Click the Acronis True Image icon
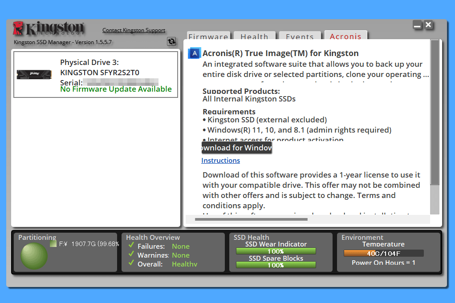455x303 pixels. tap(195, 53)
